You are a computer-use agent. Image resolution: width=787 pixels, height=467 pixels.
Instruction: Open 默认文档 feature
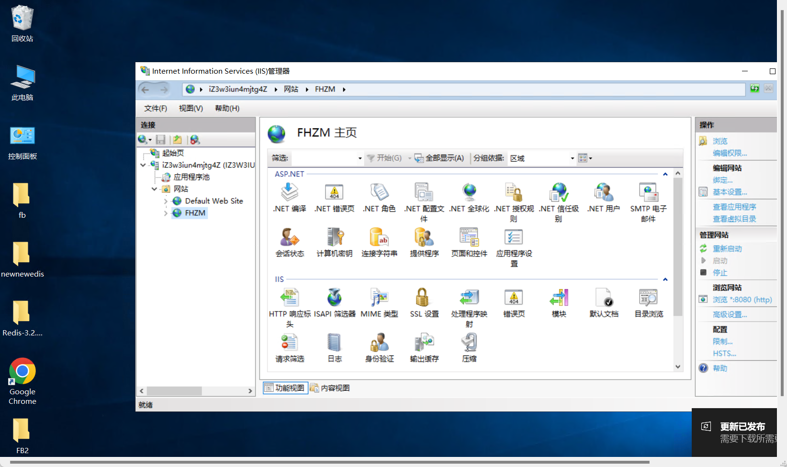[x=604, y=303]
